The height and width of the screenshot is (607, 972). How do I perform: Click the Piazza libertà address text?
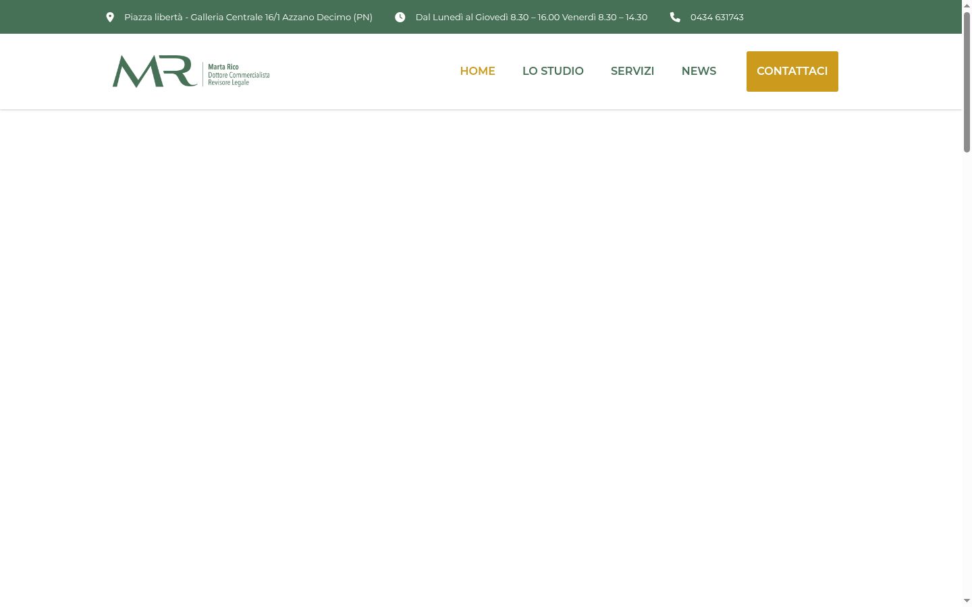coord(248,17)
